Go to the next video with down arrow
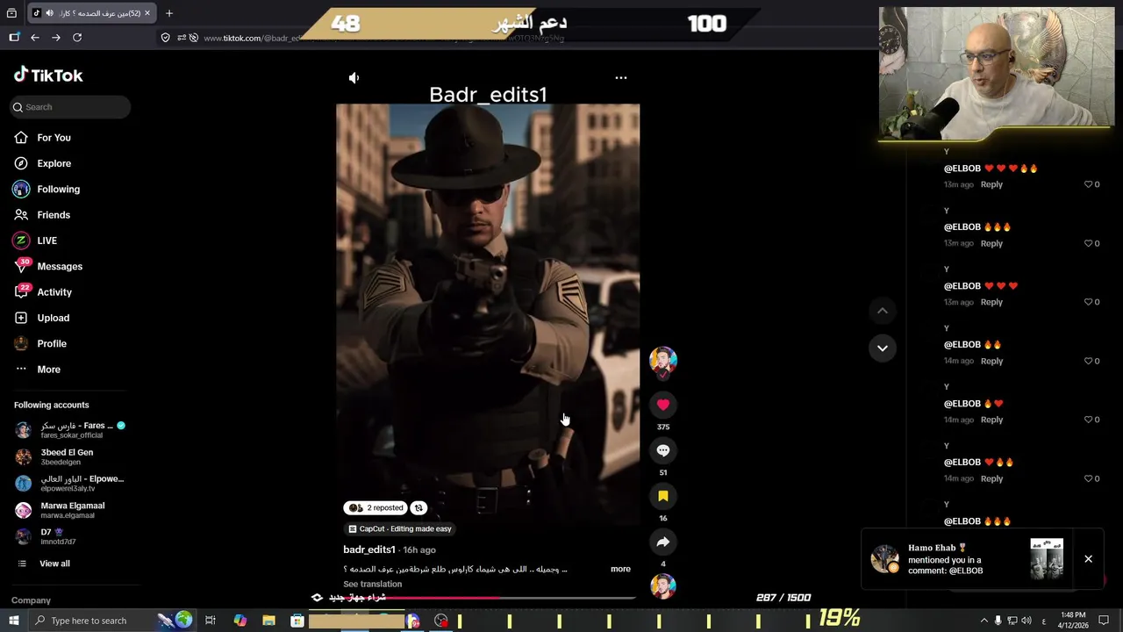 [883, 348]
